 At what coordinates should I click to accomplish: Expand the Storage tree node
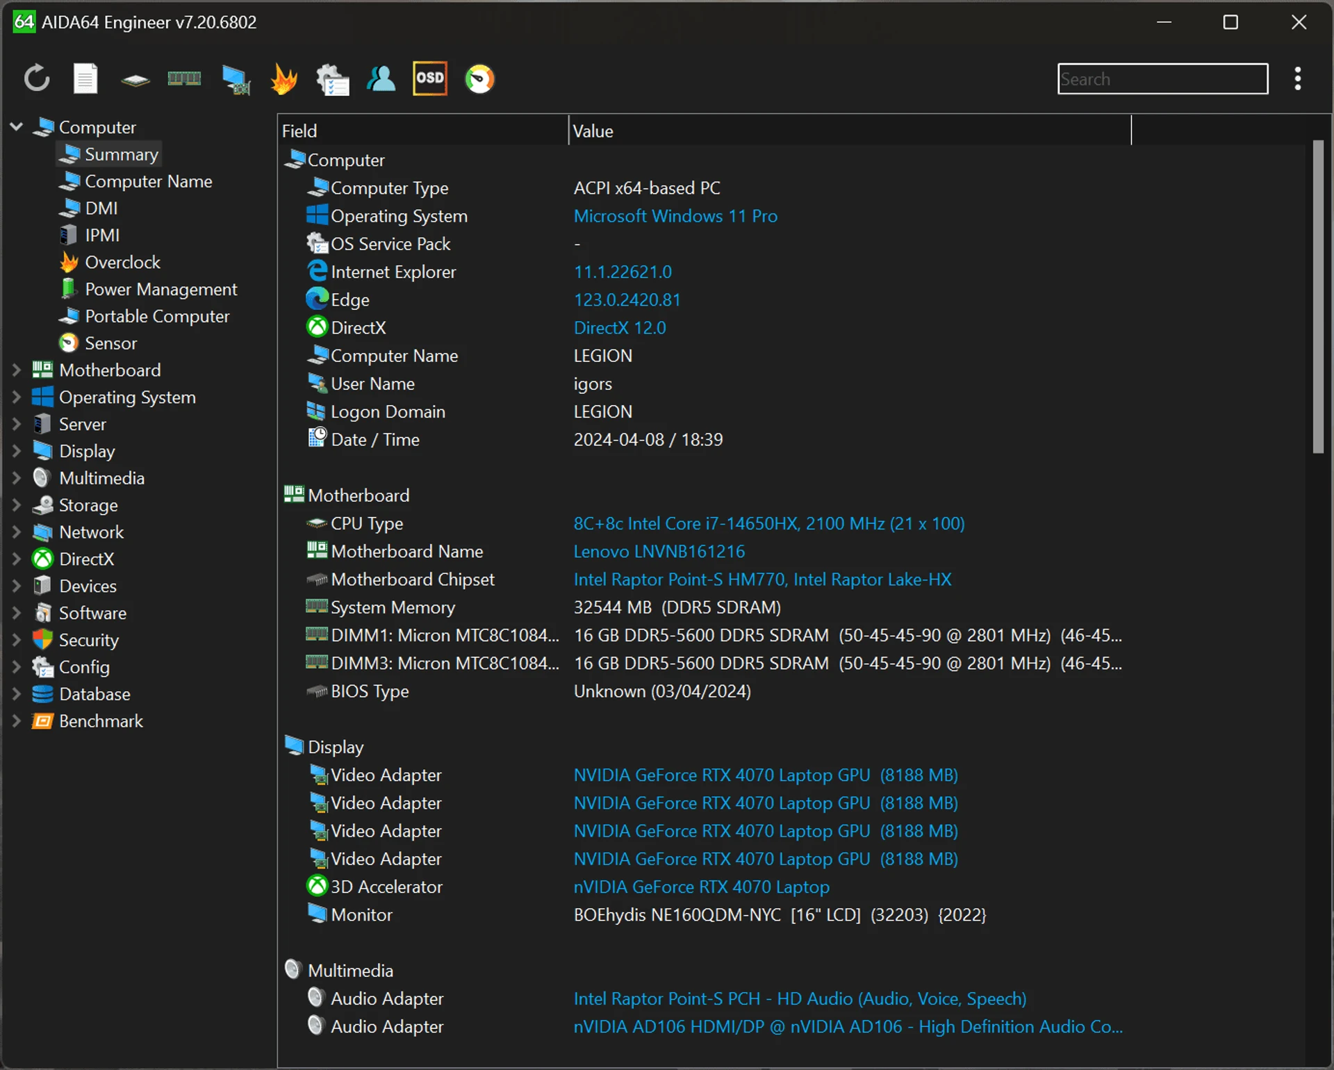tap(17, 506)
